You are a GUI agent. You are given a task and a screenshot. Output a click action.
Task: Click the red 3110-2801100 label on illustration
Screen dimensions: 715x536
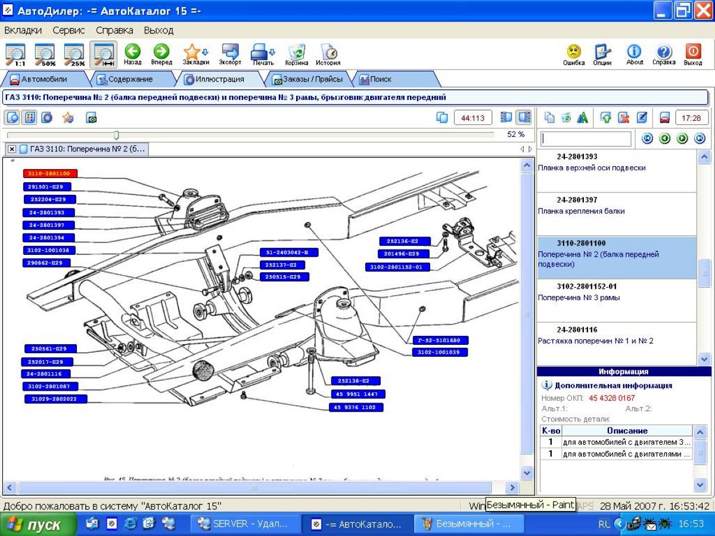click(50, 174)
